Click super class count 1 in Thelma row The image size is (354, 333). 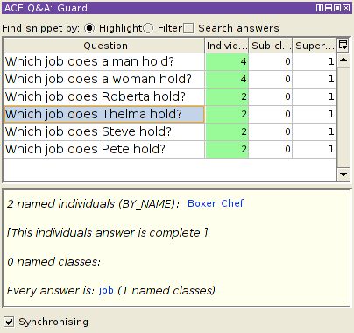315,114
